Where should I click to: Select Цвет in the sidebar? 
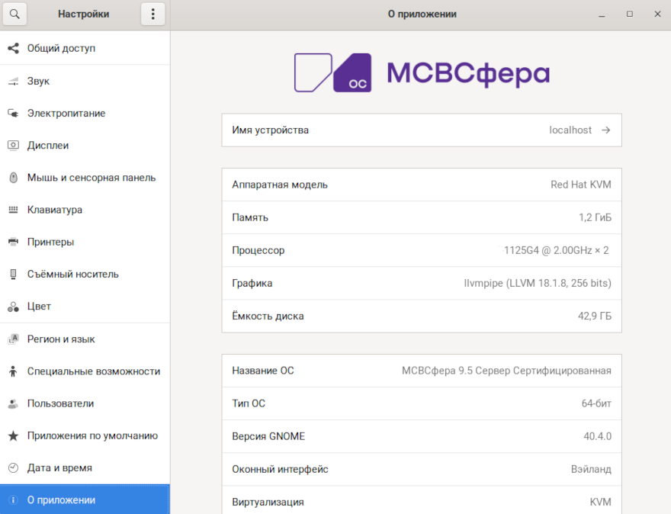click(39, 306)
